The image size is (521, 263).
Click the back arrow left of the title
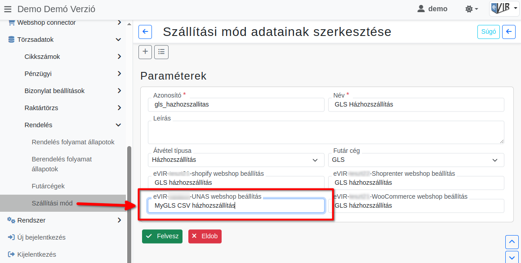(145, 32)
